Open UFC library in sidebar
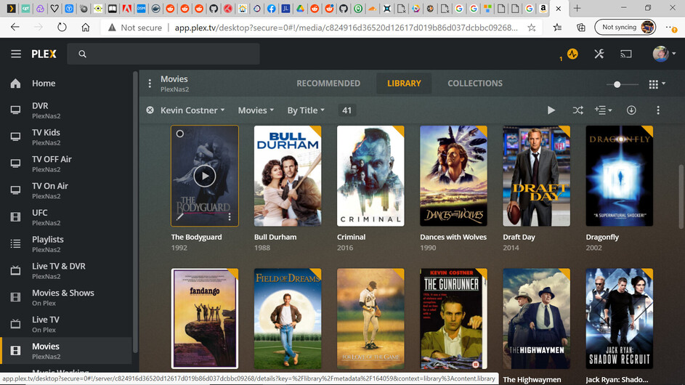 tap(66, 216)
